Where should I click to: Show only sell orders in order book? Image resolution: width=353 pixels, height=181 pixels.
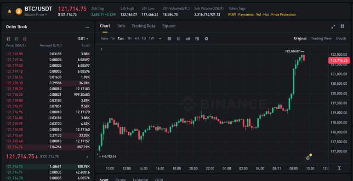(x=24, y=39)
